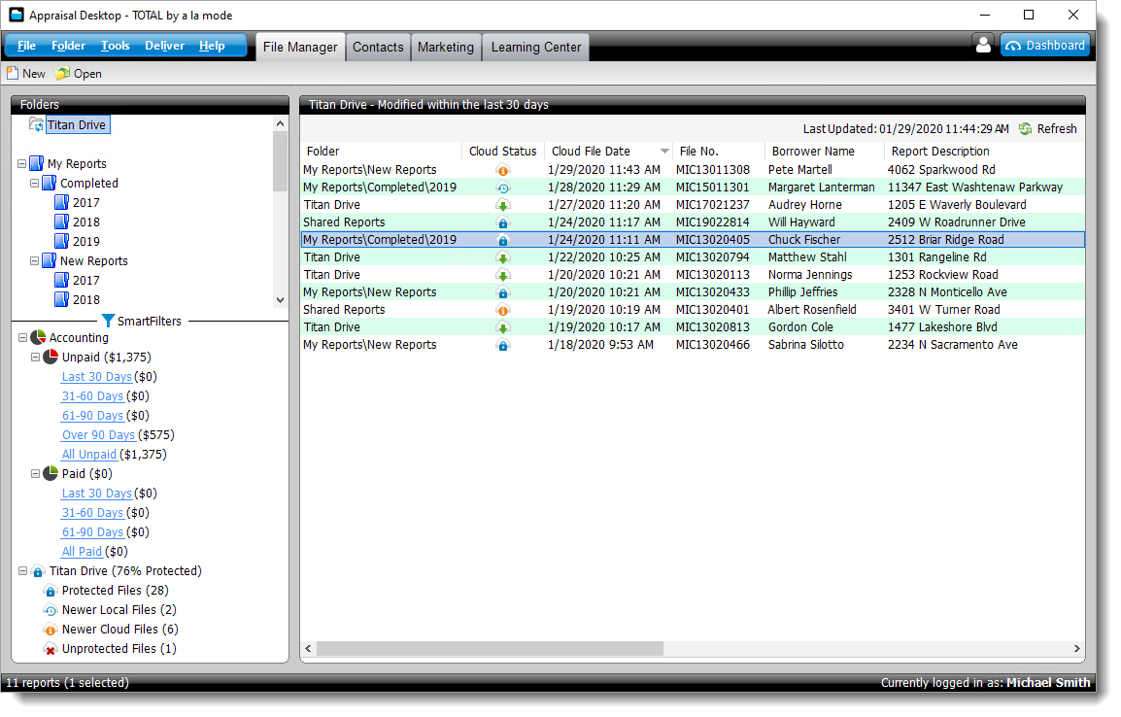Switch to the Contacts tab
This screenshot has height=717, width=1121.
point(377,47)
